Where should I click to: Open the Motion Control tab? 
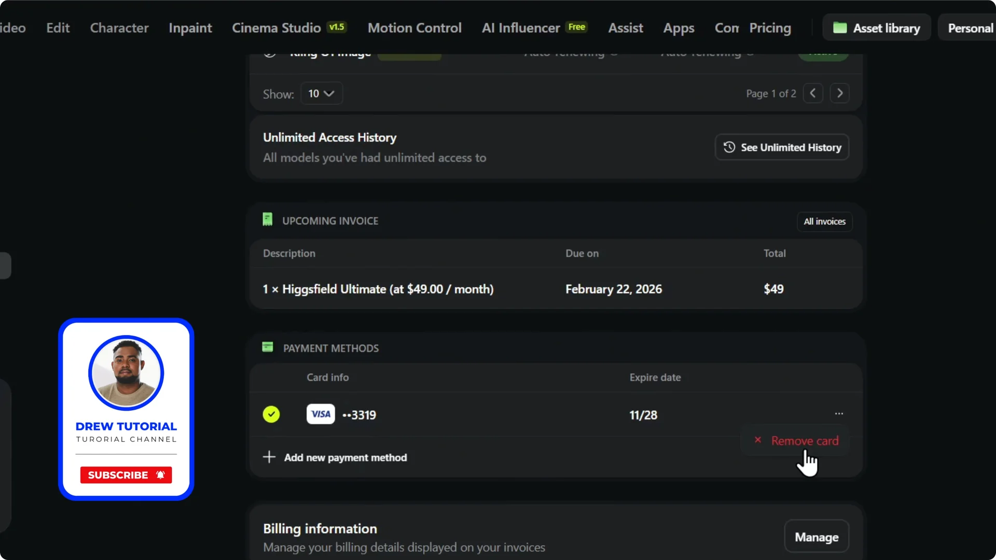[x=414, y=27]
